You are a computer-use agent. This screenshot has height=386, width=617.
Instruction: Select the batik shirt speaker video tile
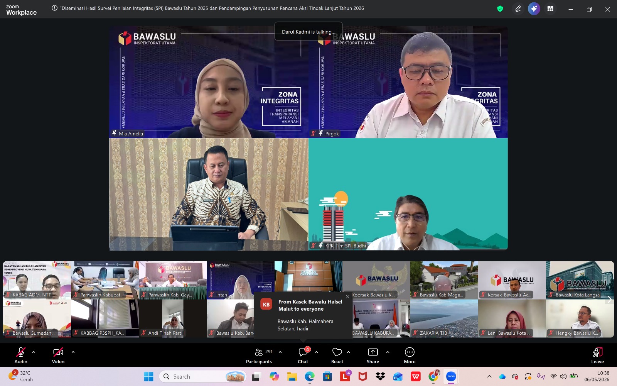point(209,195)
